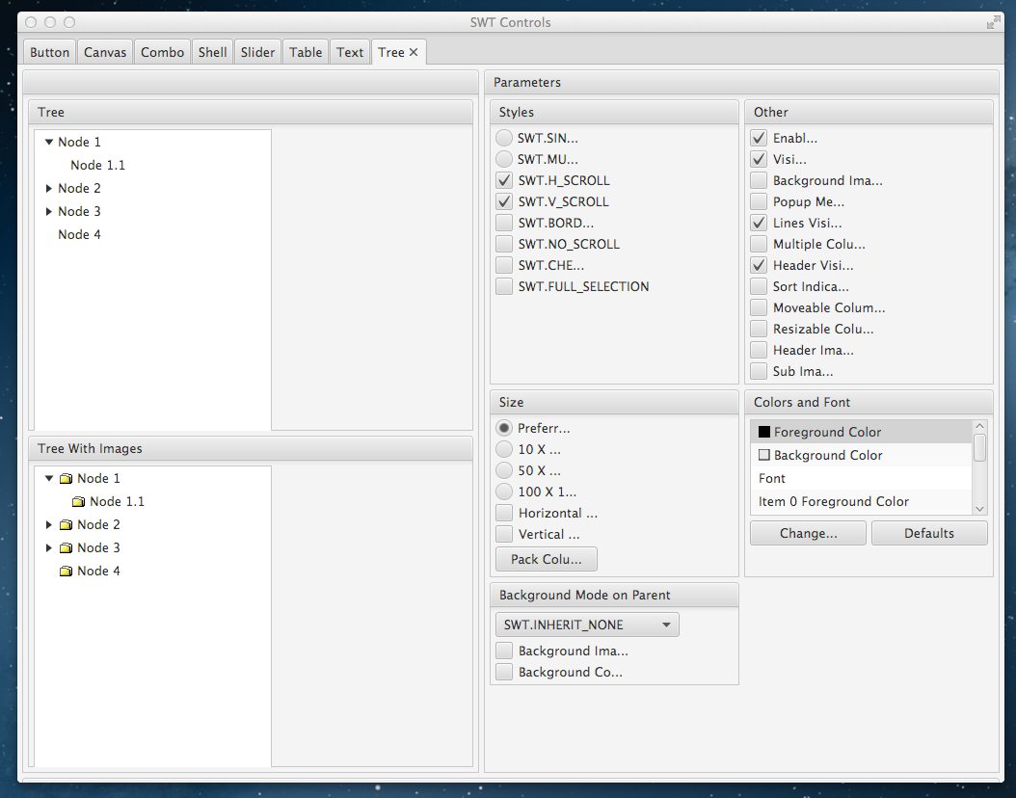Click the folder icon beside Node 3

(66, 548)
